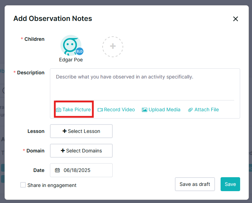Image resolution: width=252 pixels, height=203 pixels.
Task: Open the Select Domains picker
Action: click(x=81, y=151)
